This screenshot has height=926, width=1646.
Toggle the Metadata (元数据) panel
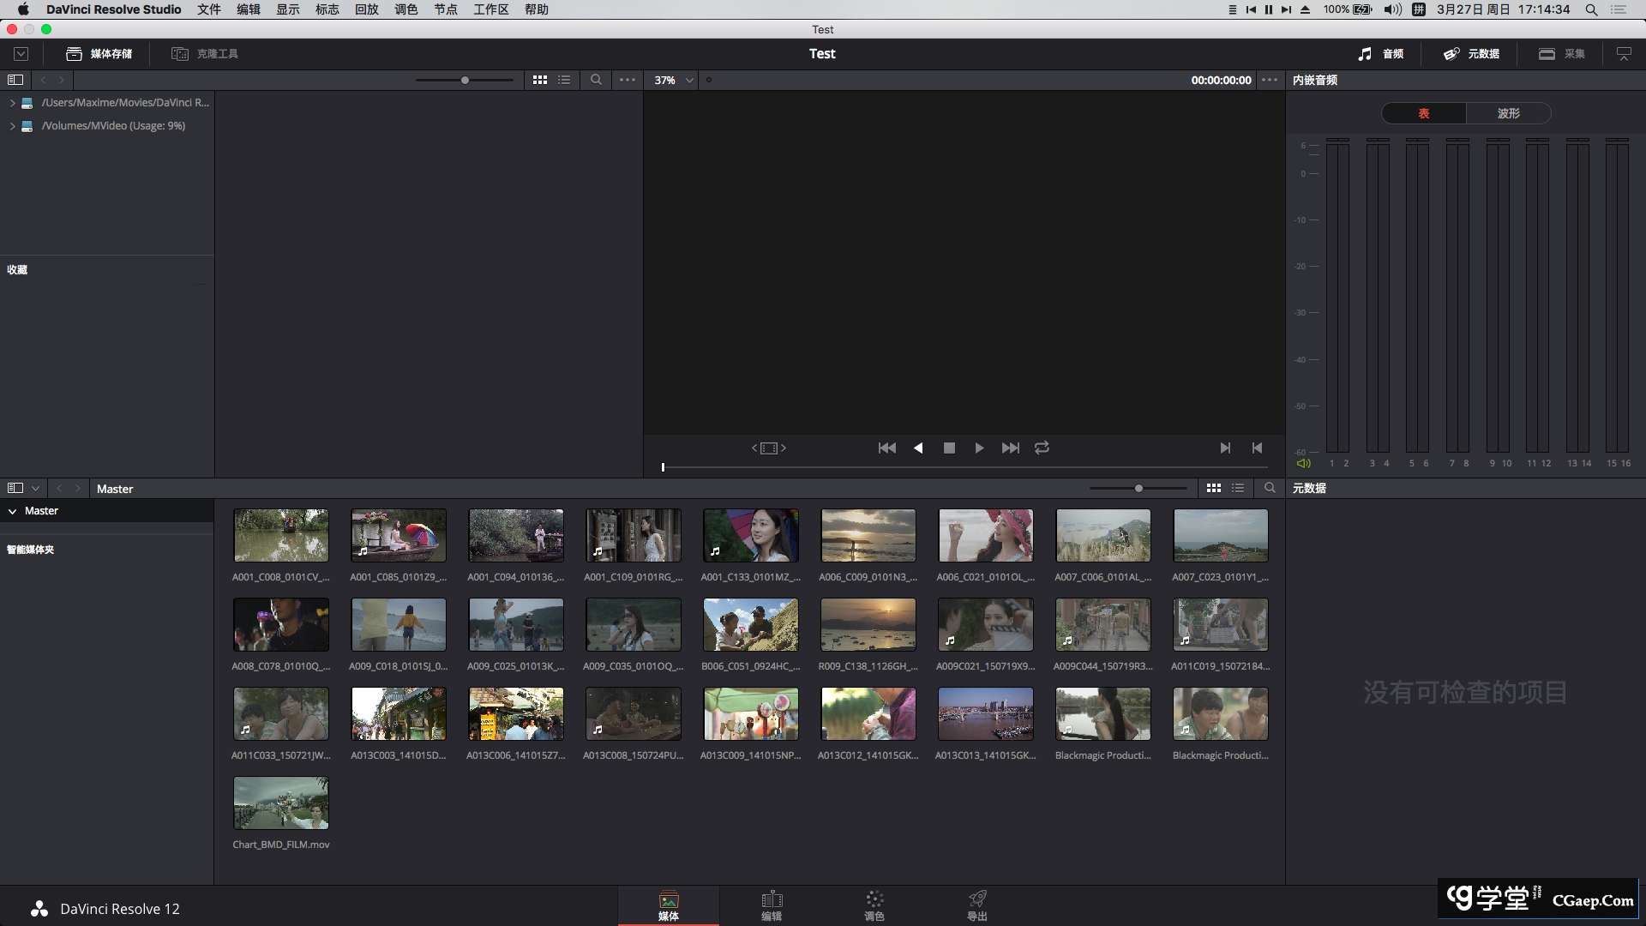1472,54
